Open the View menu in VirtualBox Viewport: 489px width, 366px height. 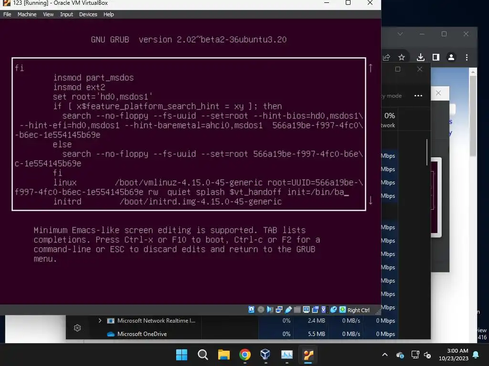pos(48,14)
